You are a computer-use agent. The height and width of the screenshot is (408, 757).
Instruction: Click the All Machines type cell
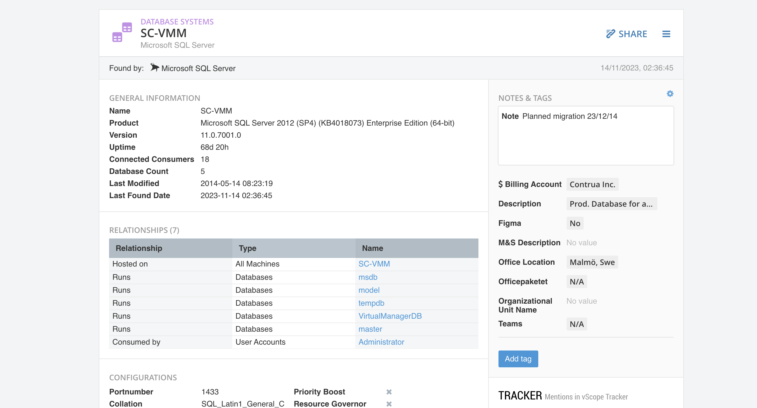click(294, 264)
